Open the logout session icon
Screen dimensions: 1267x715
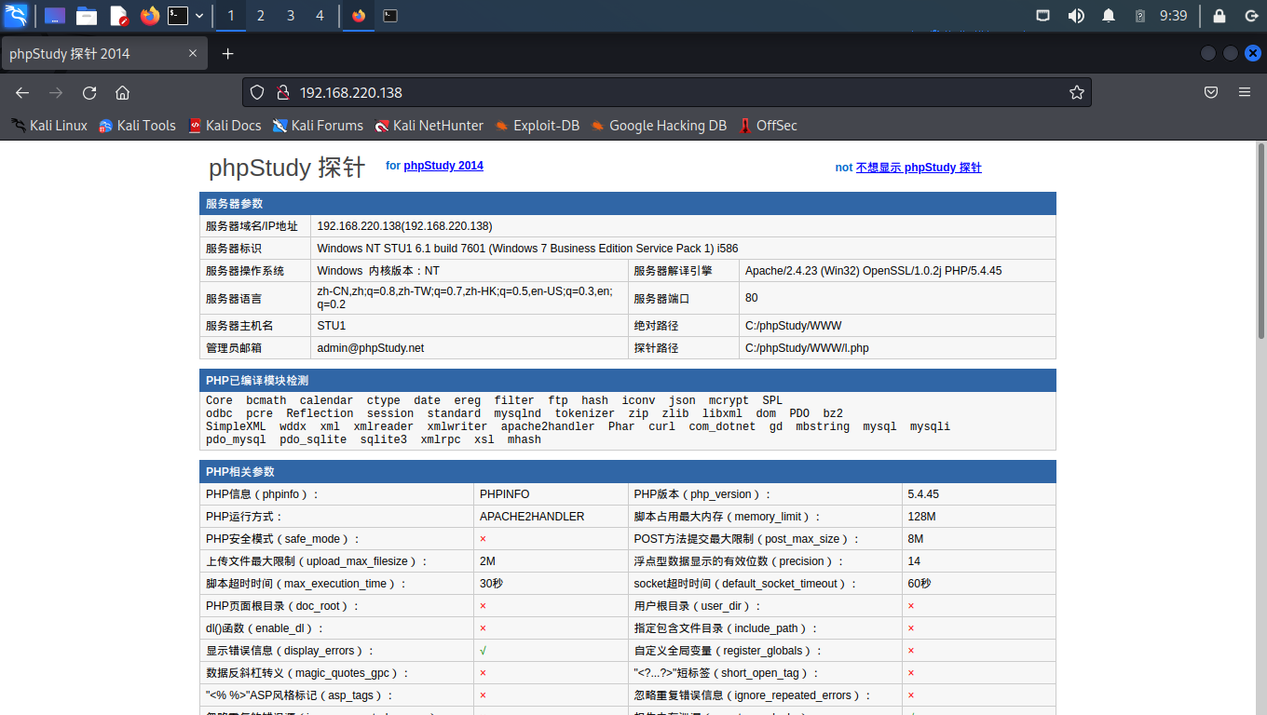point(1250,15)
